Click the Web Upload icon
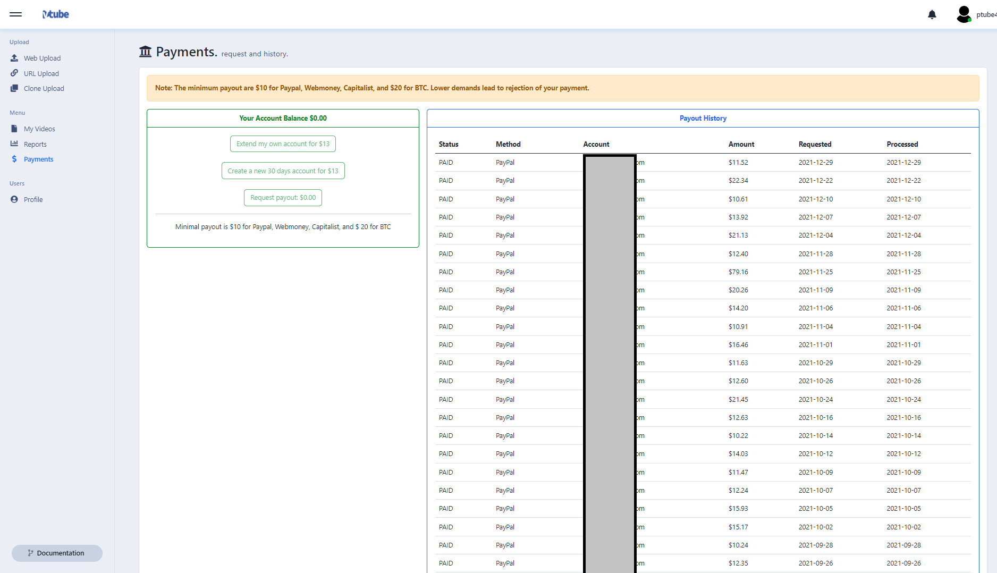This screenshot has height=573, width=997. [x=14, y=58]
